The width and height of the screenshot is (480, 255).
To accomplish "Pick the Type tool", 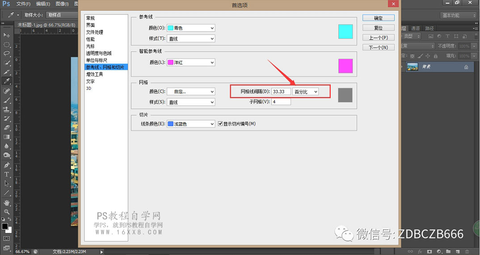I will click(x=7, y=174).
